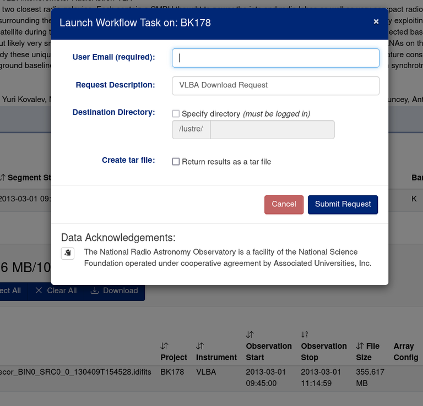Image resolution: width=423 pixels, height=406 pixels.
Task: Check Return results as a tar file
Action: point(176,162)
